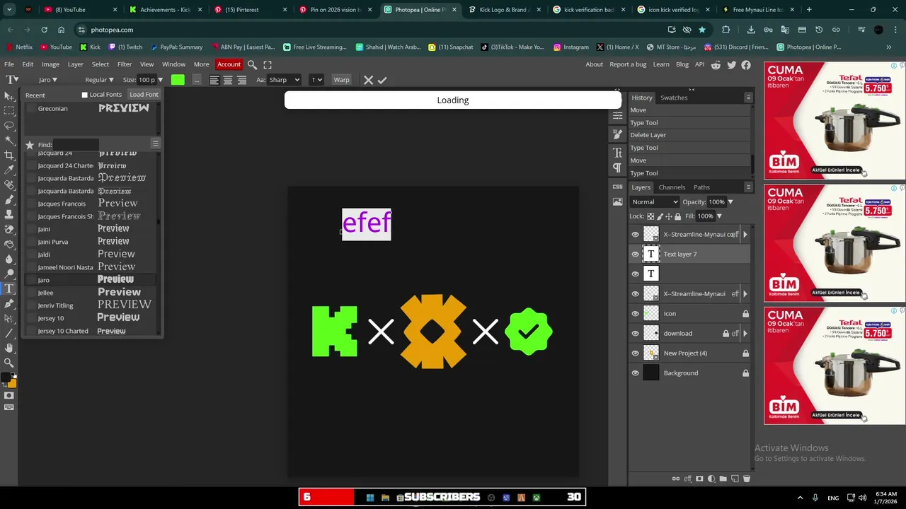
Task: Select the Clone Stamp tool
Action: [x=9, y=214]
